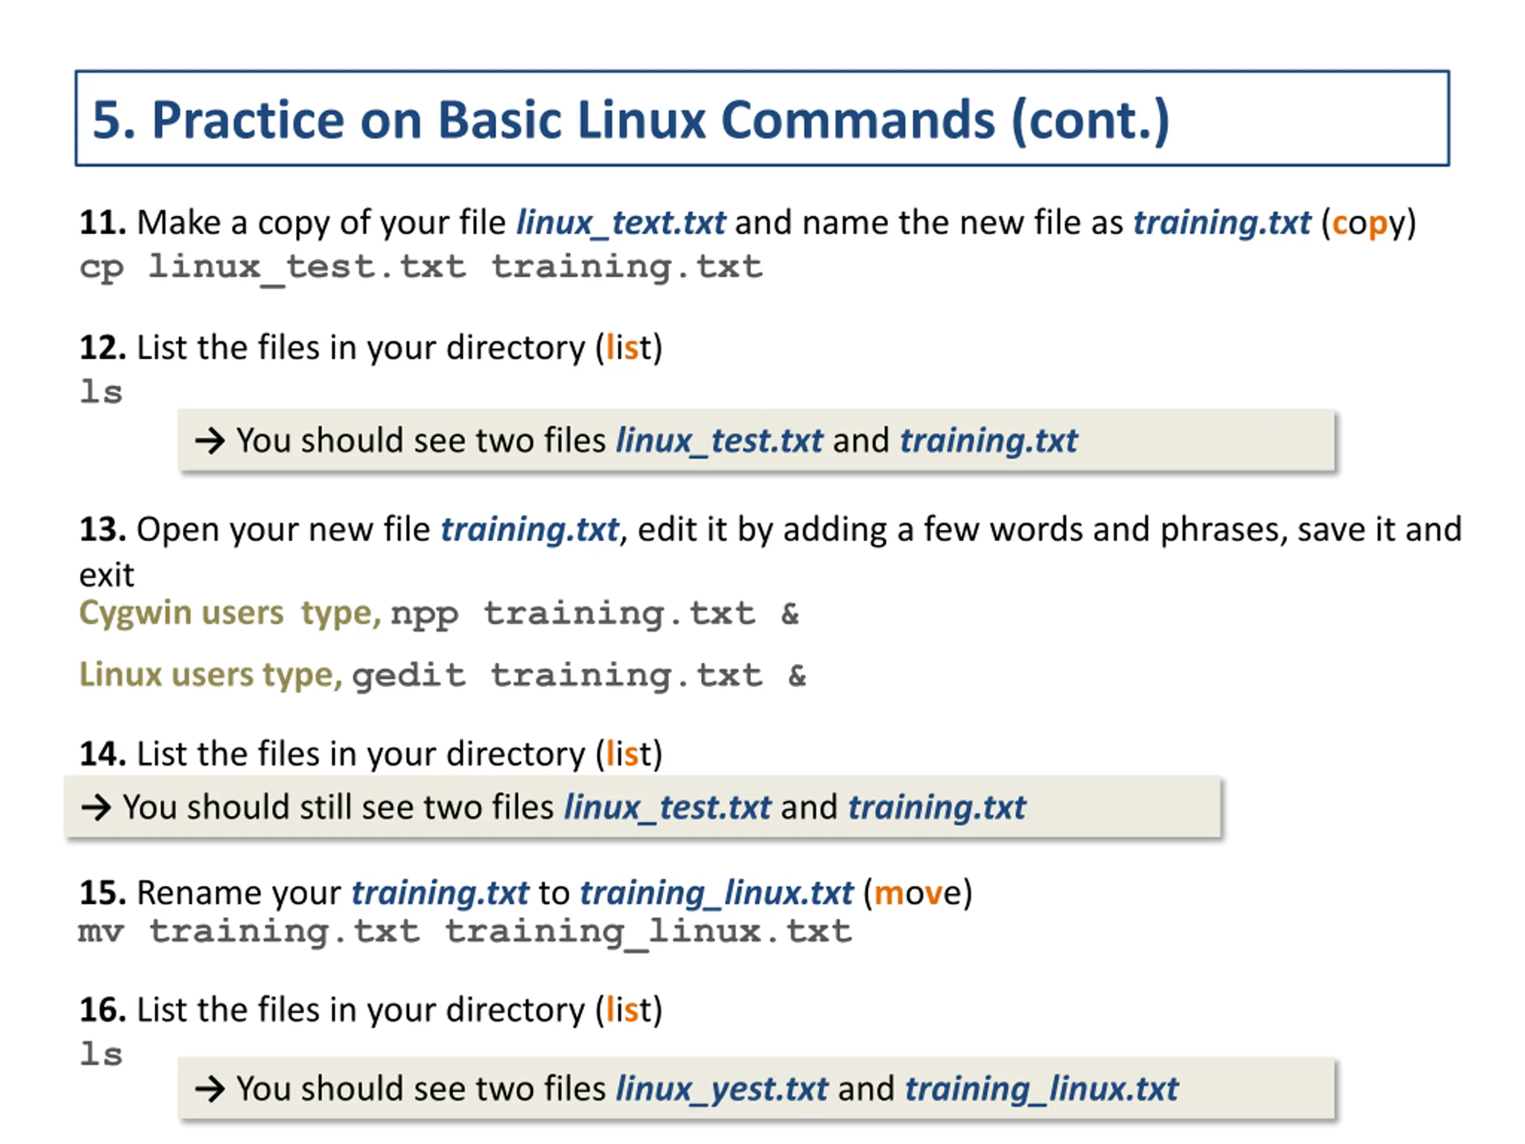Click the orange 'move' hint in step 15
The width and height of the screenshot is (1525, 1144).
(x=917, y=893)
